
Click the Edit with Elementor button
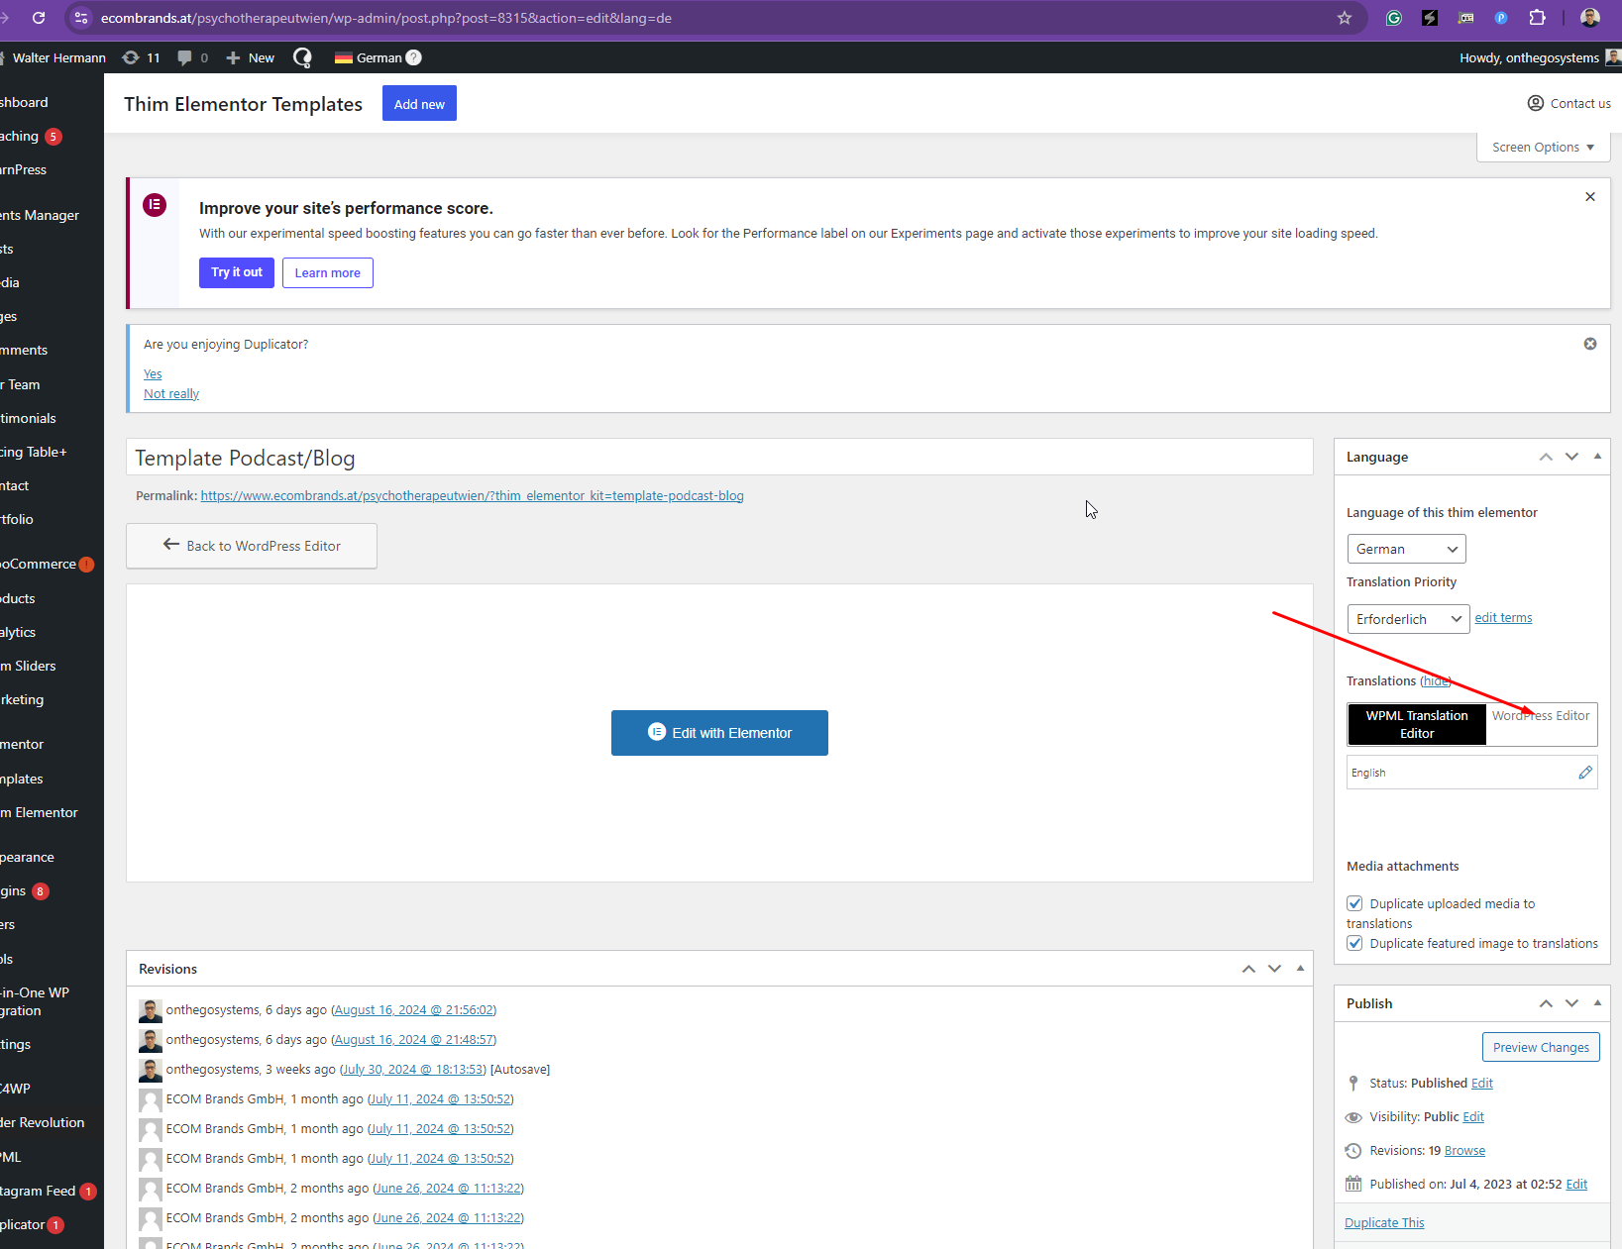(719, 733)
